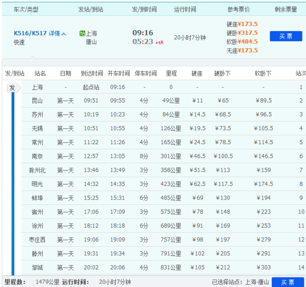Click the 20小时7分钟 duration in bottom bar
The width and height of the screenshot is (306, 287).
[x=115, y=282]
